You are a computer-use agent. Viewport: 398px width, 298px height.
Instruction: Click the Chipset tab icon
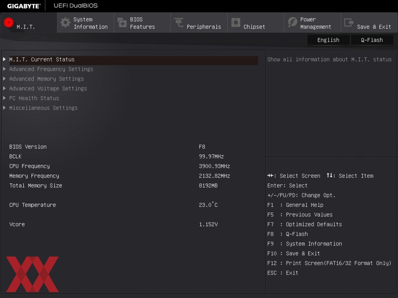point(235,22)
